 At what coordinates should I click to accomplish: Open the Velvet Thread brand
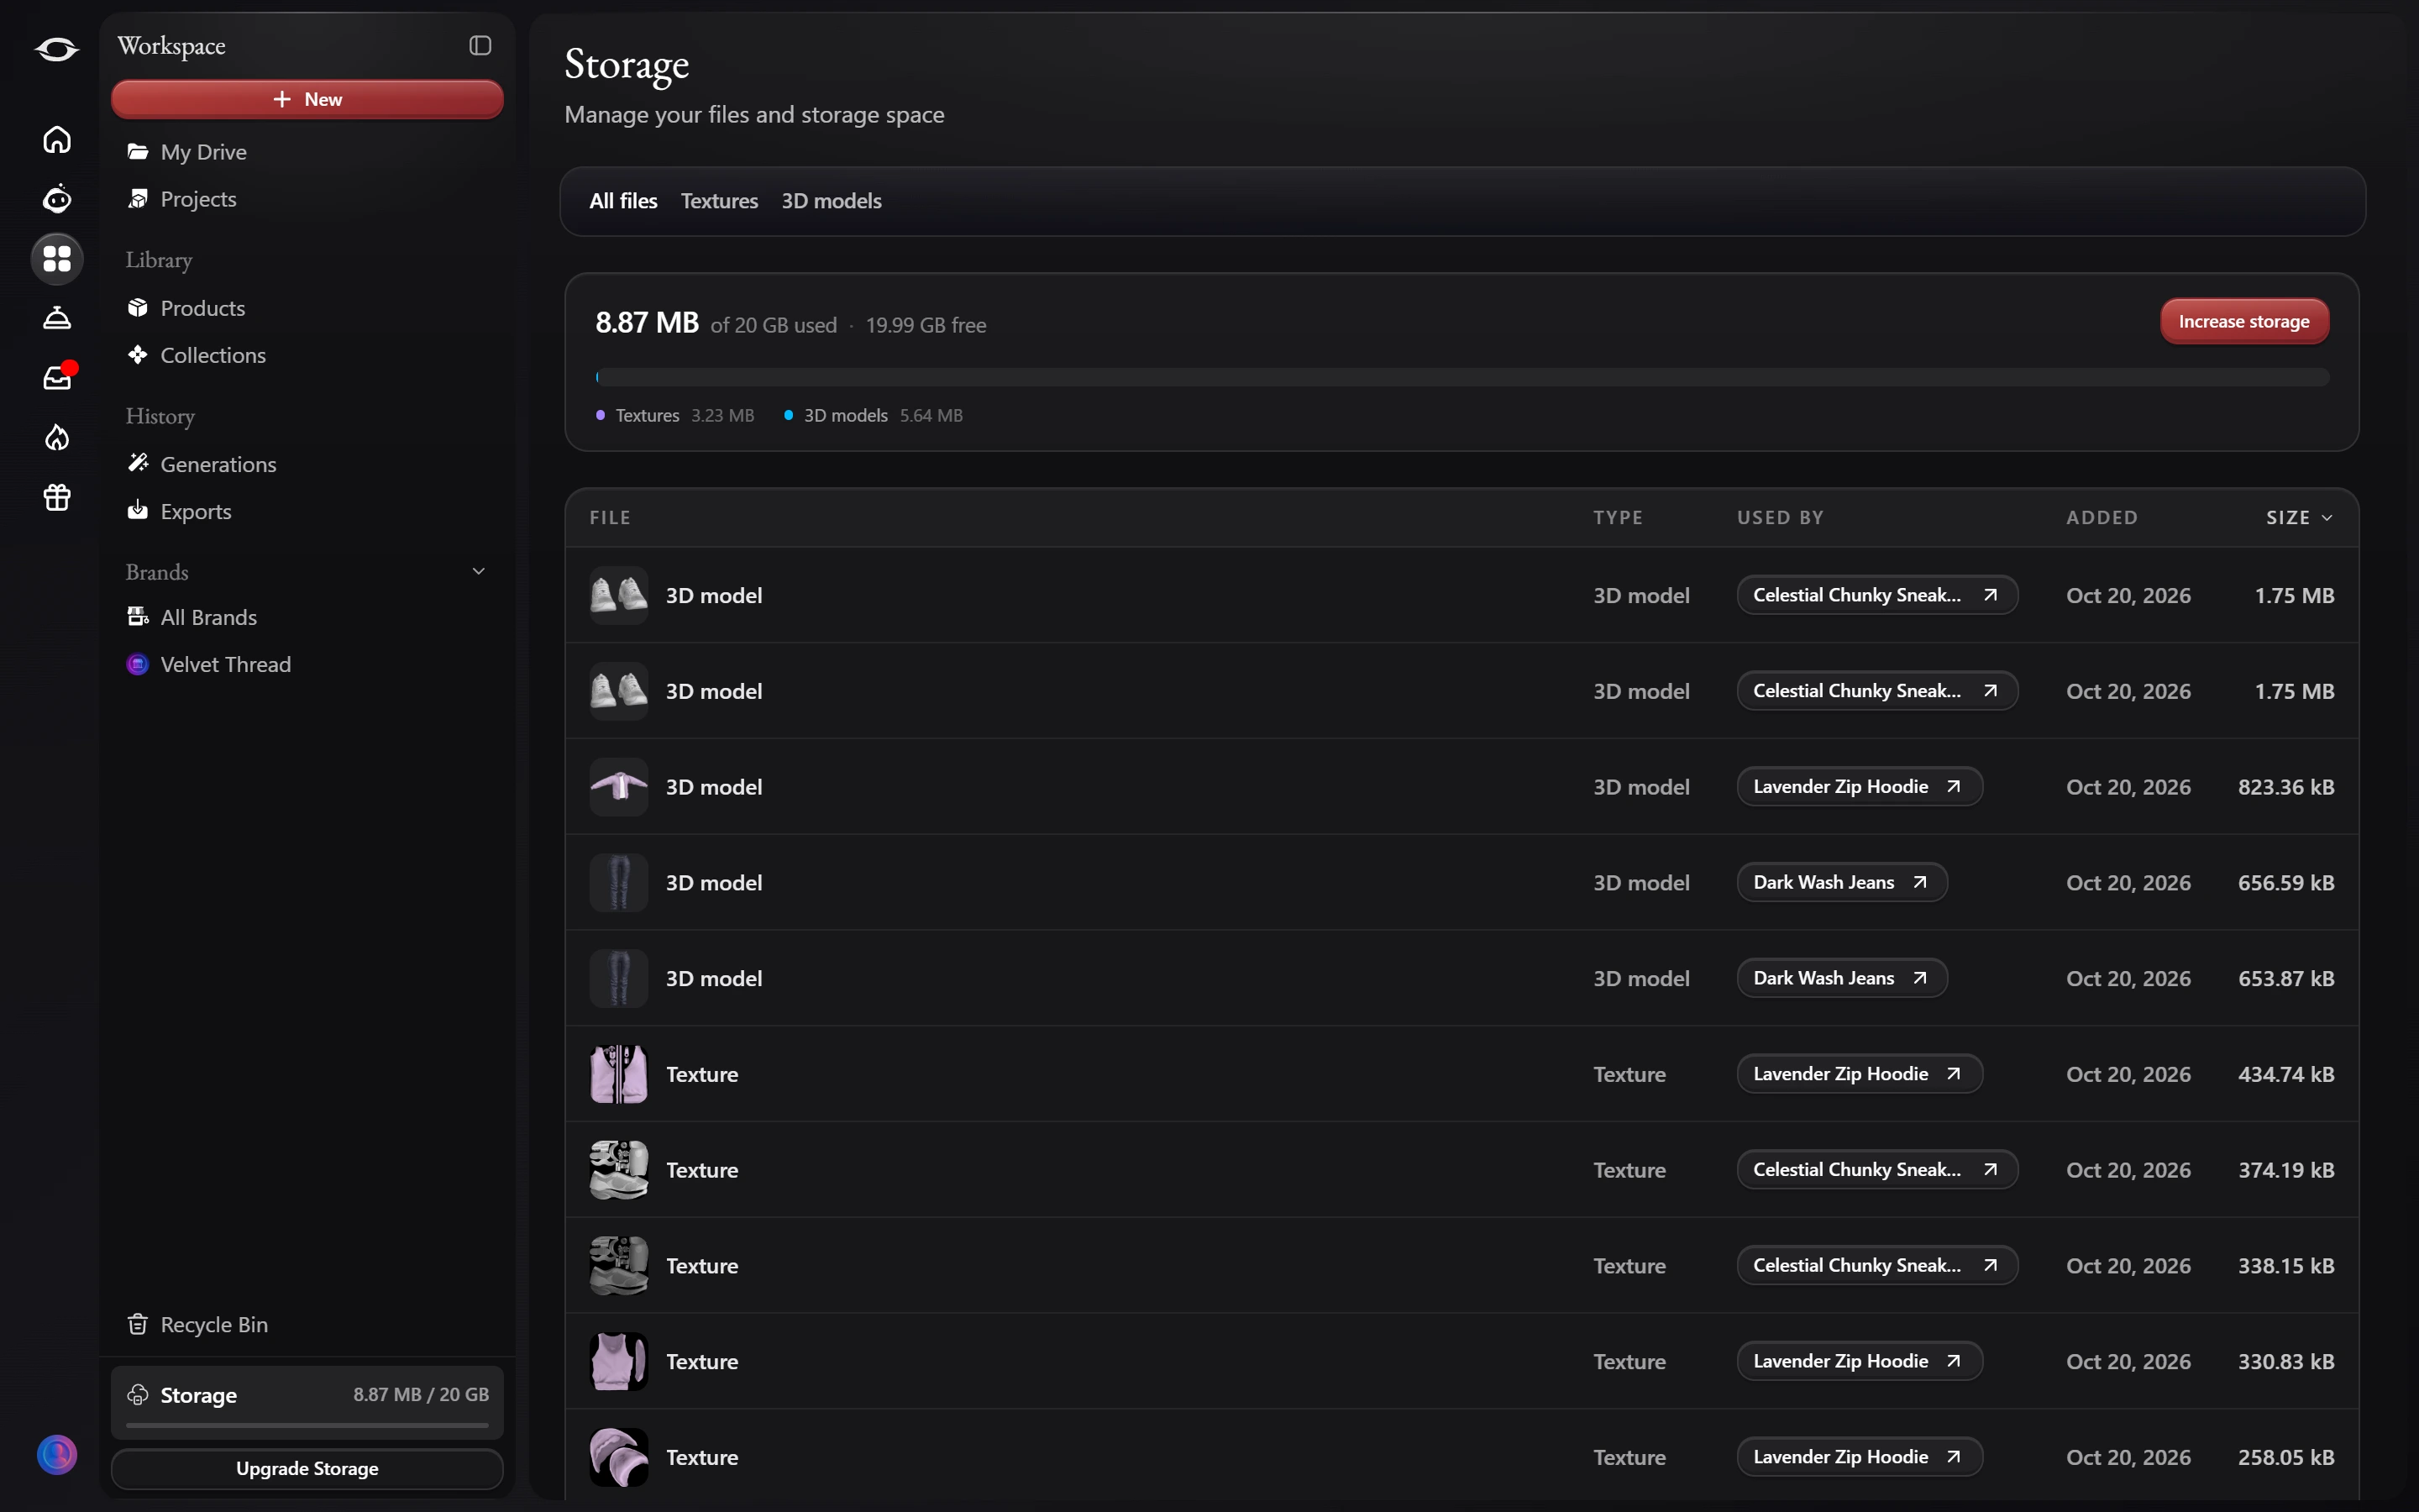tap(307, 664)
